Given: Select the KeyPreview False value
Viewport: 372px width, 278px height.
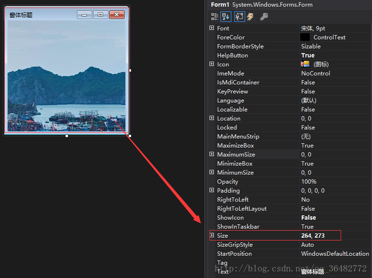Looking at the screenshot, I should click(308, 92).
